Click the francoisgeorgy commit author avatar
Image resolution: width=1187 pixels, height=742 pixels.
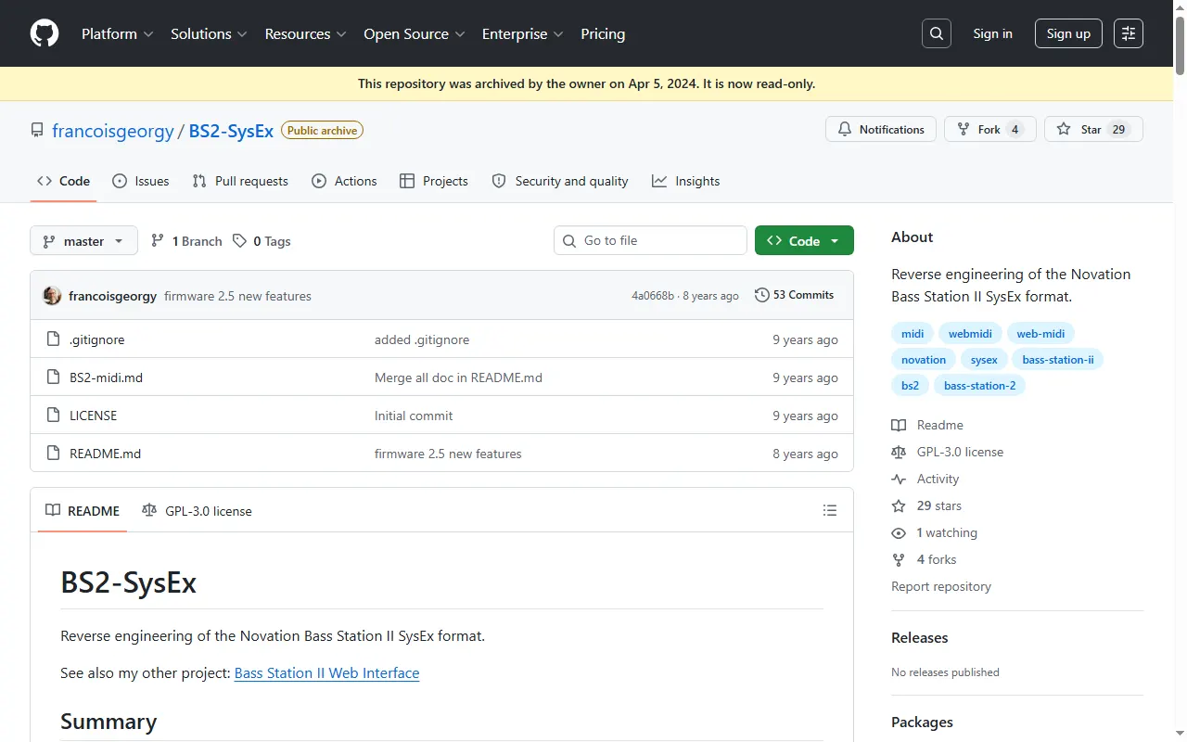(x=53, y=296)
